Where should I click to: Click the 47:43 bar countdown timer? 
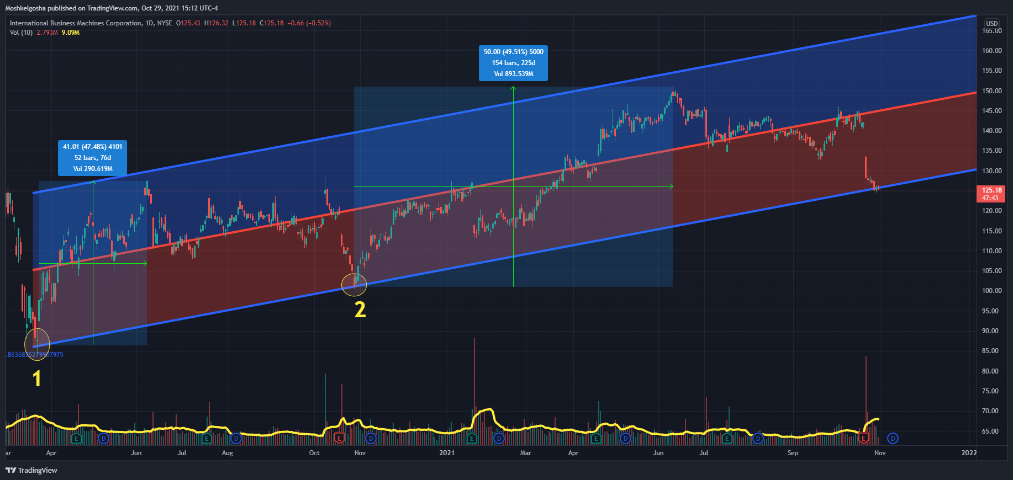click(990, 198)
